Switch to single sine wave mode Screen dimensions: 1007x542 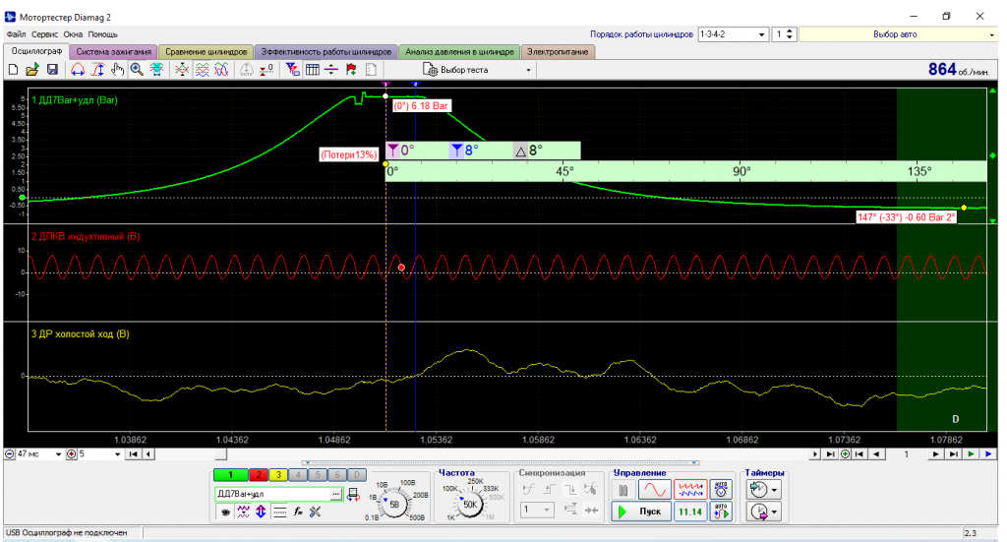pos(654,490)
